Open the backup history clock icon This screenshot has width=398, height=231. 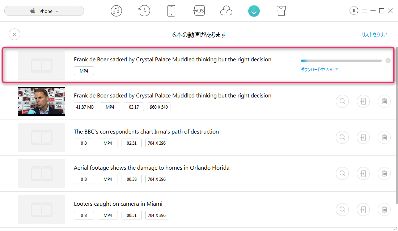[144, 11]
